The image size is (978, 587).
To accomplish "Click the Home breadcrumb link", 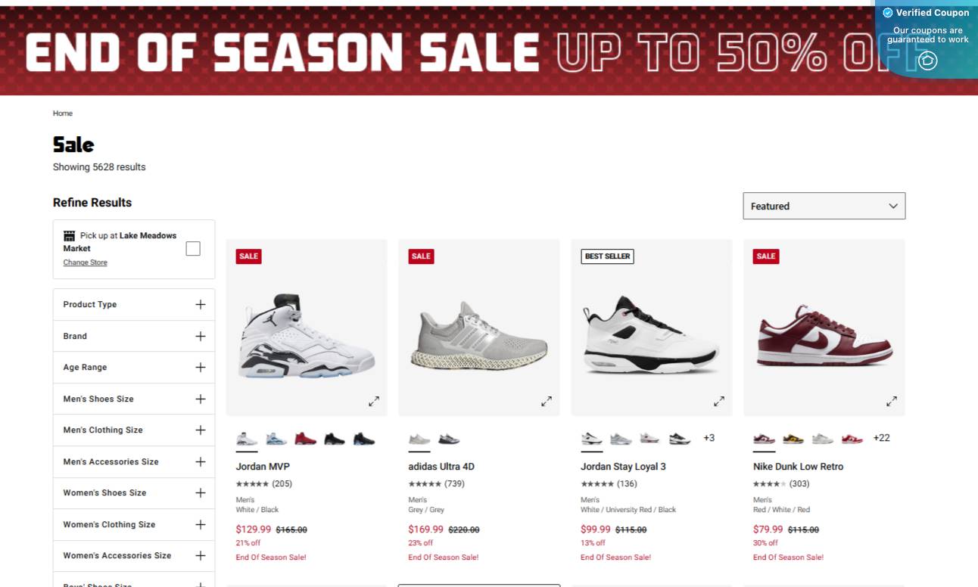I will (63, 113).
